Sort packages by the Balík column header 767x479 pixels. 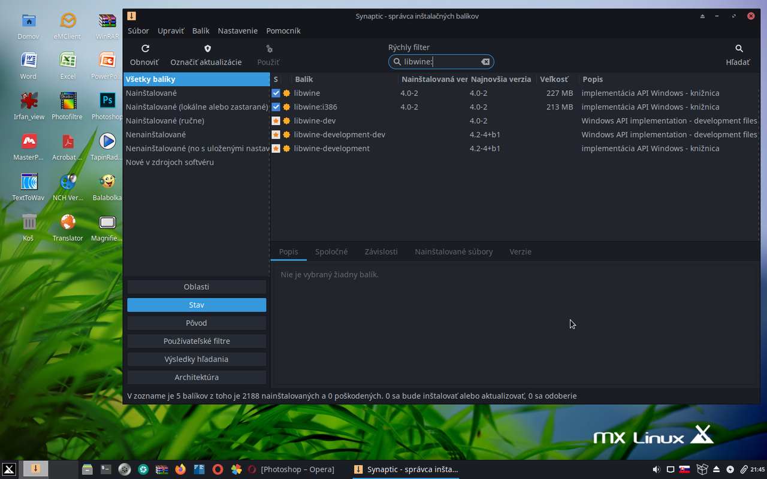point(345,79)
